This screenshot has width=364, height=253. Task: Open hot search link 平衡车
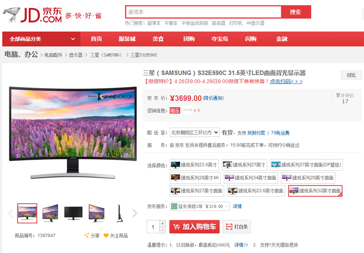click(171, 23)
